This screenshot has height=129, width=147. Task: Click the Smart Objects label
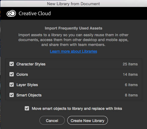click(29, 95)
